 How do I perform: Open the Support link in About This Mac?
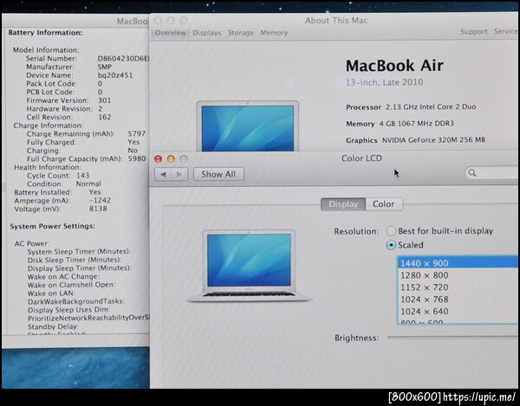pos(473,32)
